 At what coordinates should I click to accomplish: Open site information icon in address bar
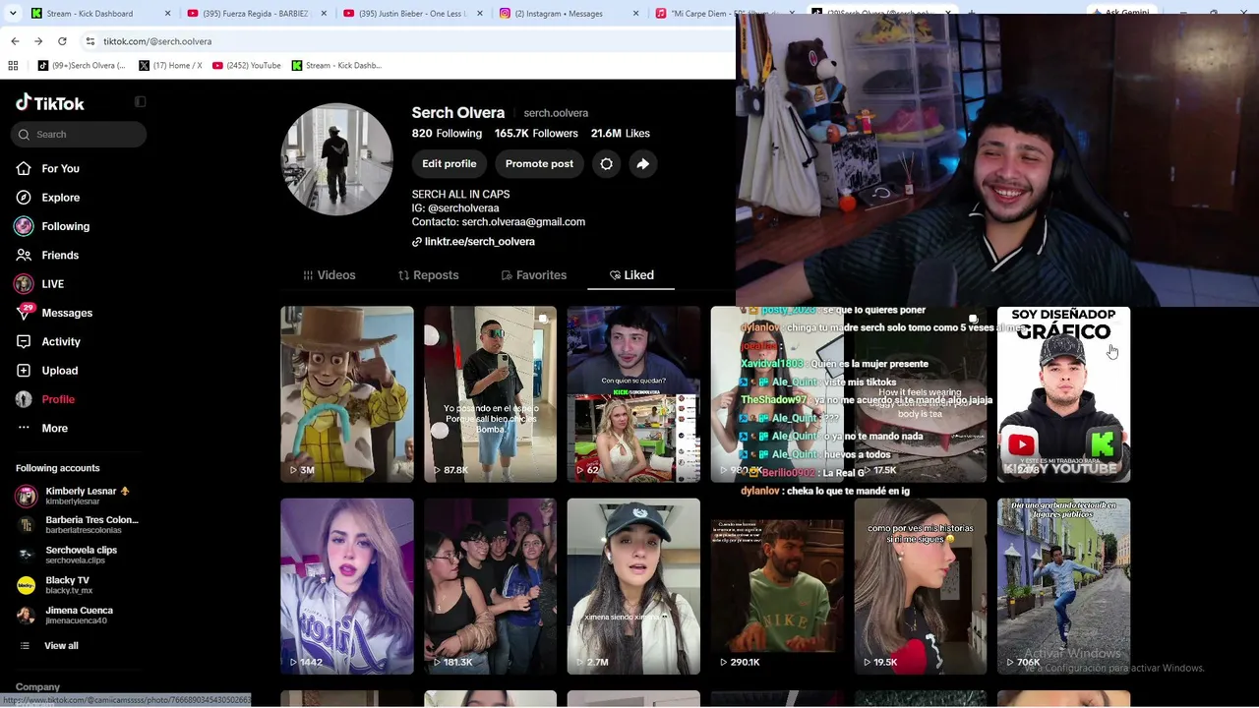[90, 41]
